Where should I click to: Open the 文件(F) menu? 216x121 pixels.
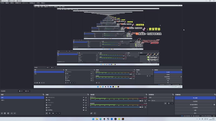[2, 3]
